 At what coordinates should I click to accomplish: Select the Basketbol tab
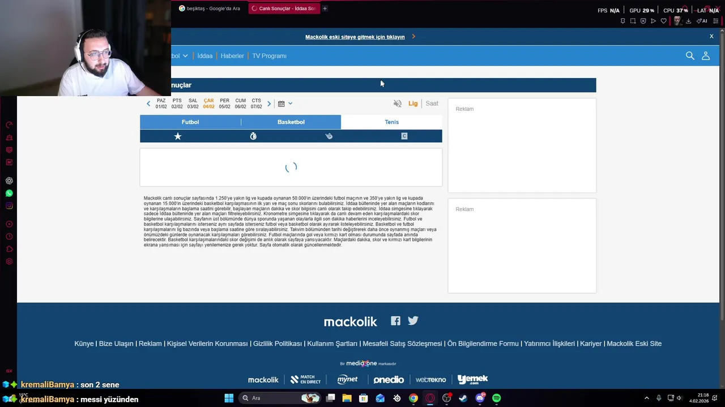point(291,122)
